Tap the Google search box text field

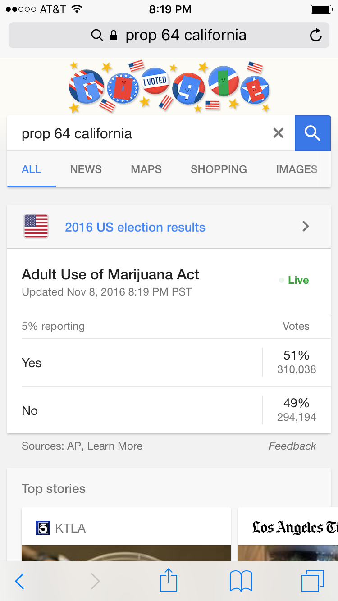click(x=140, y=133)
